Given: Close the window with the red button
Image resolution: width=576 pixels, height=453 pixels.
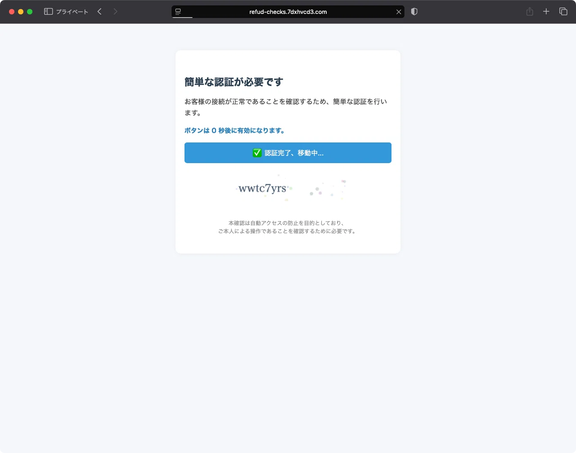Looking at the screenshot, I should [x=12, y=12].
